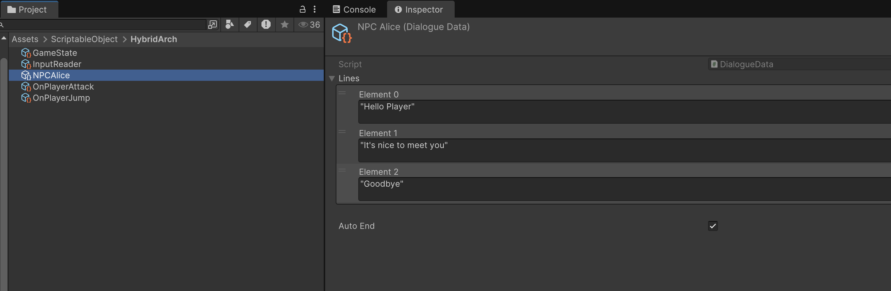Click the Search by Label tag icon
Screen dimensions: 891x291
(x=248, y=25)
